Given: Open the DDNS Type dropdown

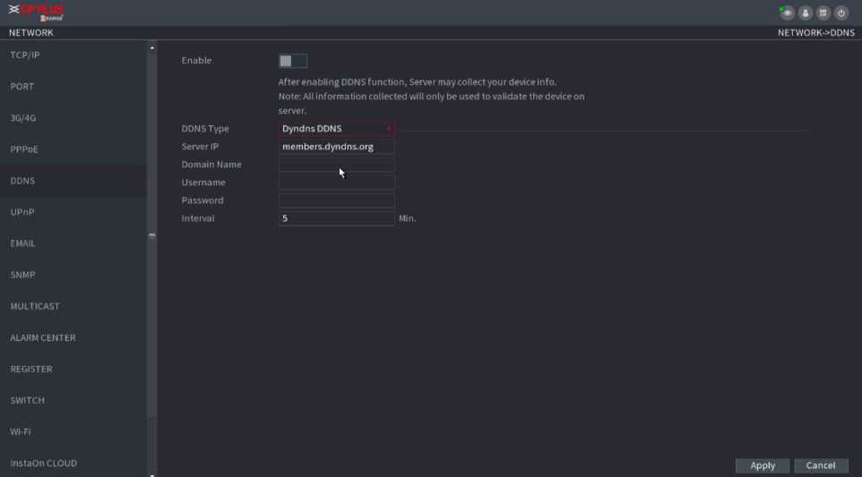Looking at the screenshot, I should point(336,129).
